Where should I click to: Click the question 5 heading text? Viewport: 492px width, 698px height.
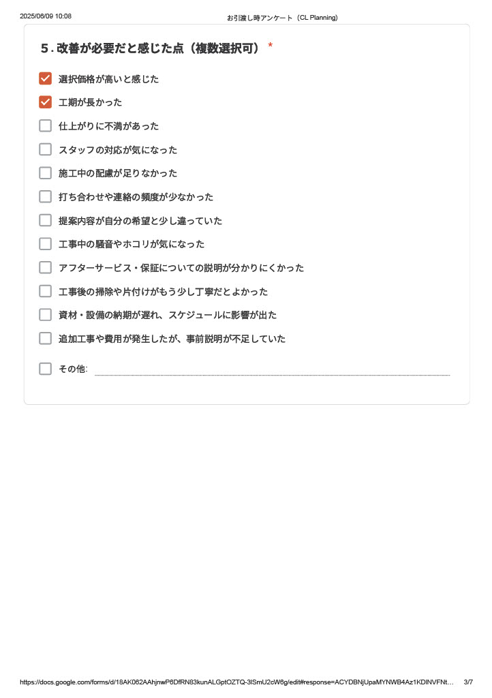click(x=150, y=48)
